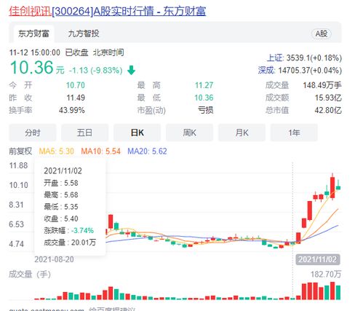Image resolution: width=363 pixels, height=311 pixels.
Task: Click the last green volume bar
Action: [338, 292]
